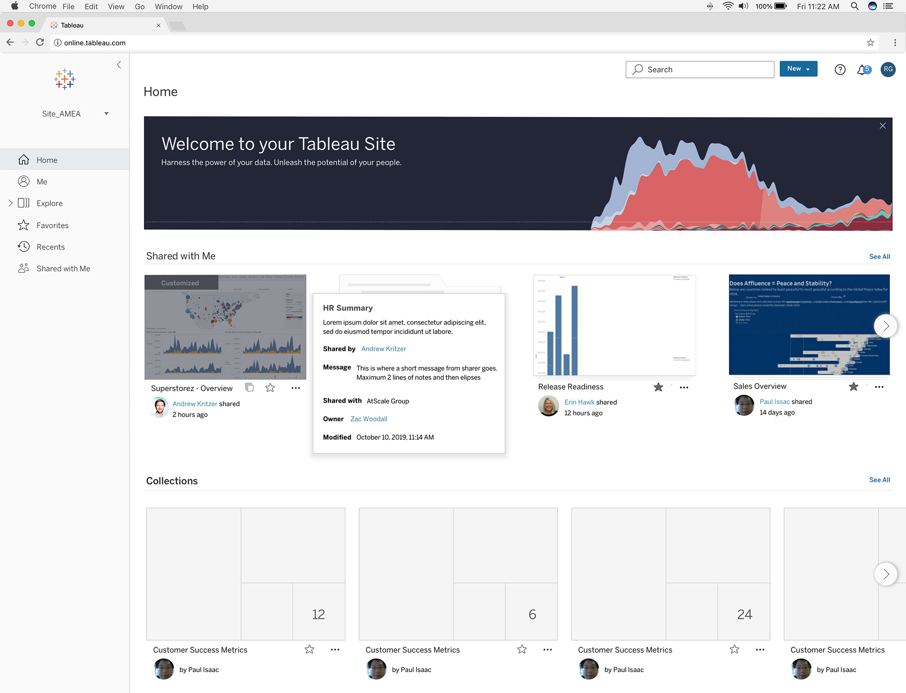The height and width of the screenshot is (693, 906).
Task: Click Andrew Kritzer in HR Summary tooltip
Action: click(384, 349)
